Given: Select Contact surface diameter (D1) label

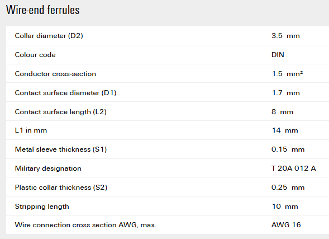Looking at the screenshot, I should (x=66, y=93).
